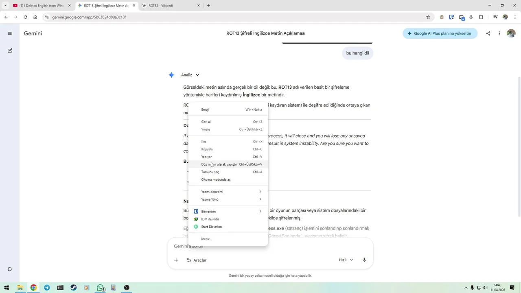521x293 pixels.
Task: Open the Chrome tab search dropdown
Action: click(x=5, y=6)
